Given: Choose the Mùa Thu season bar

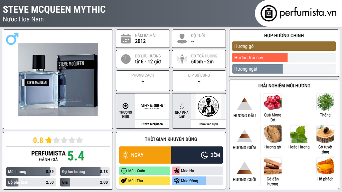Looking at the screenshot, I should pyautogui.click(x=145, y=181).
